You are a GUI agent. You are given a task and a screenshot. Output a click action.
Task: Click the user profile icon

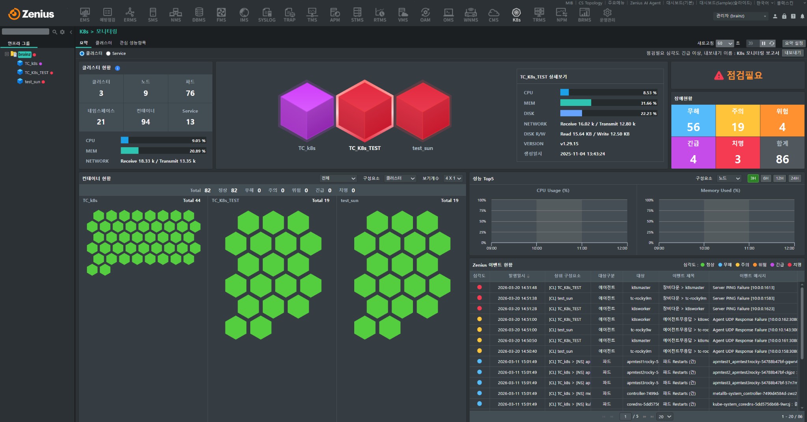(775, 16)
